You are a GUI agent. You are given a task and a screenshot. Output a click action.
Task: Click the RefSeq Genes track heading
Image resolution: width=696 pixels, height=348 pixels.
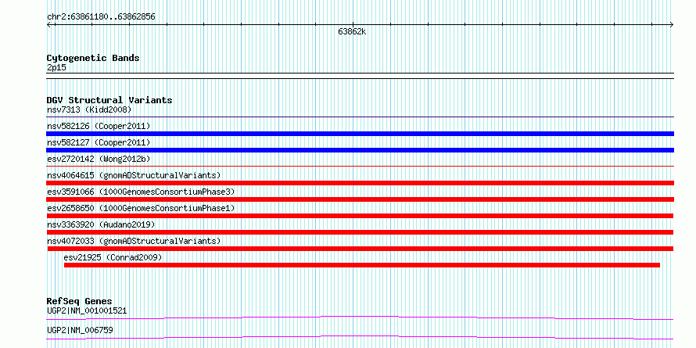79,301
